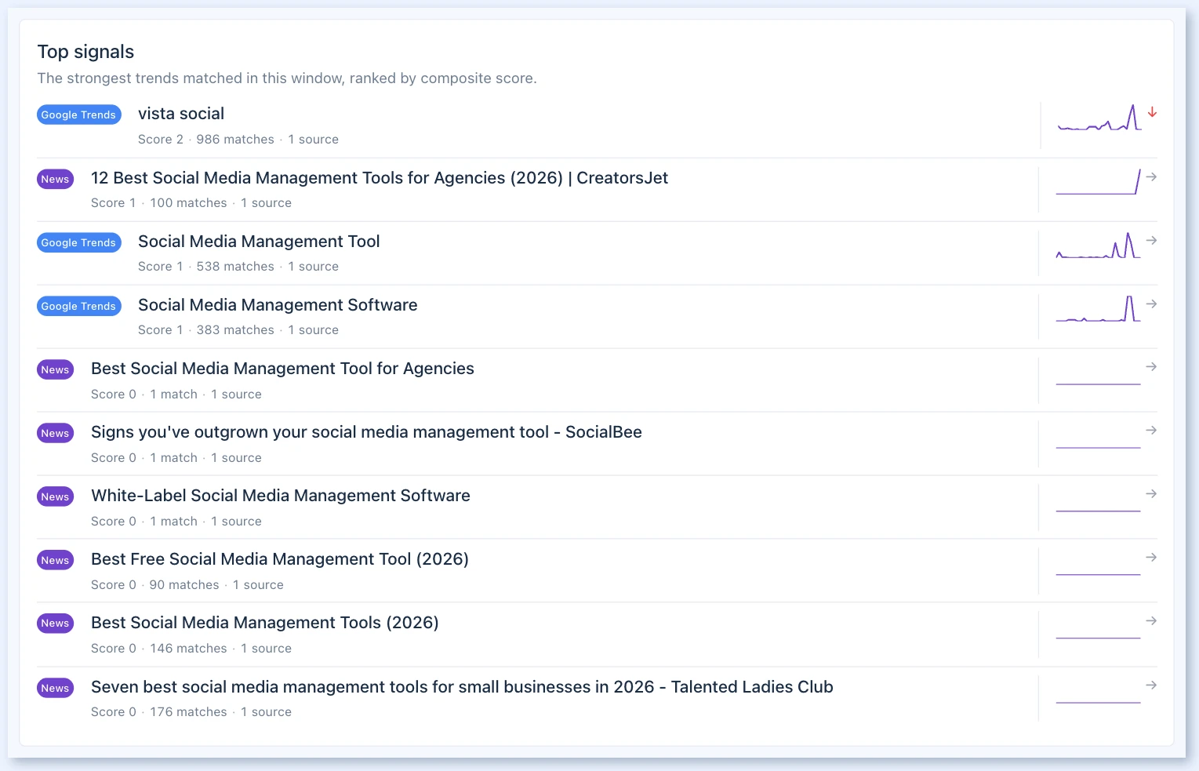Click the 'Top signals' heading
1199x771 pixels.
click(x=85, y=52)
